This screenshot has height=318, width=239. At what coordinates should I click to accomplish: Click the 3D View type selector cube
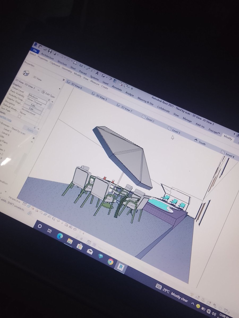point(26,73)
